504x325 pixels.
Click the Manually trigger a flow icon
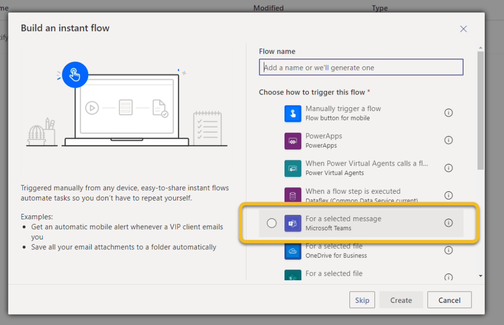coord(292,113)
